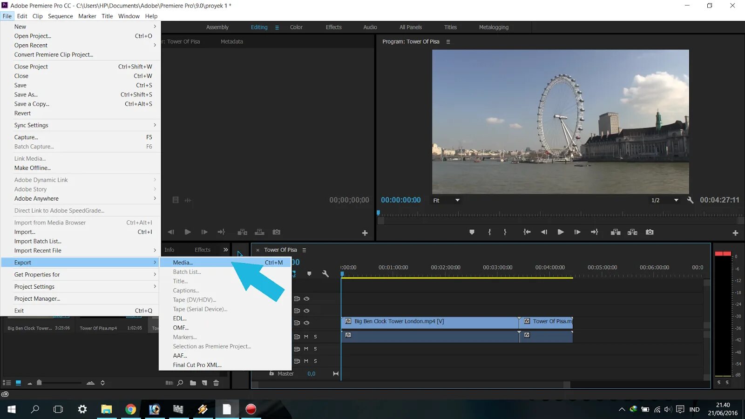This screenshot has height=419, width=745.
Task: Click the Project panel thumbnail zoom slider
Action: point(40,383)
